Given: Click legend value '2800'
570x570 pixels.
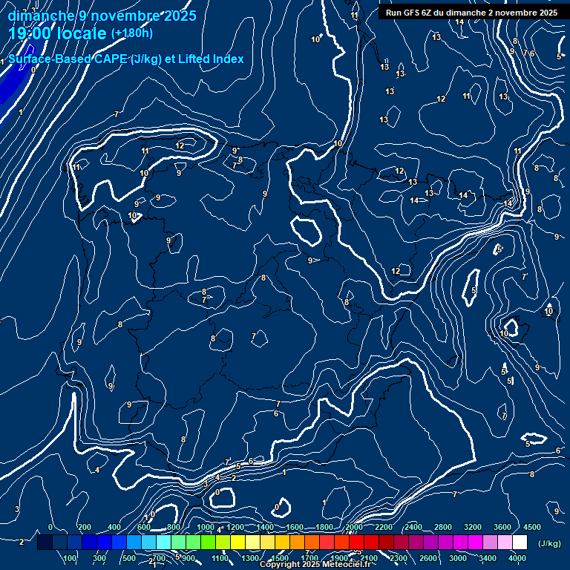Looking at the screenshot, I should coord(443,527).
